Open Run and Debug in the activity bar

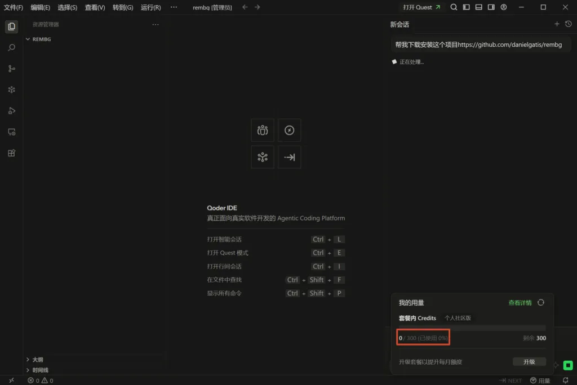(x=11, y=111)
